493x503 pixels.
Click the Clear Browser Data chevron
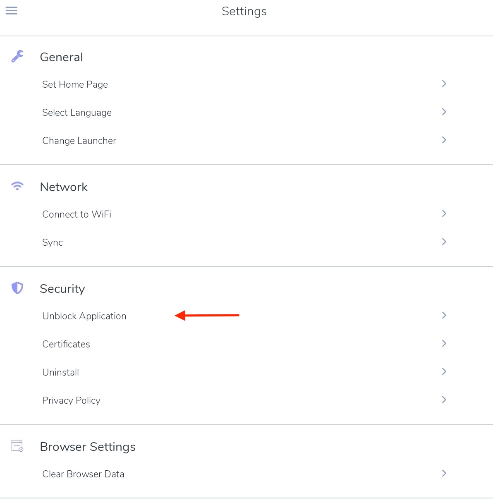coord(444,473)
